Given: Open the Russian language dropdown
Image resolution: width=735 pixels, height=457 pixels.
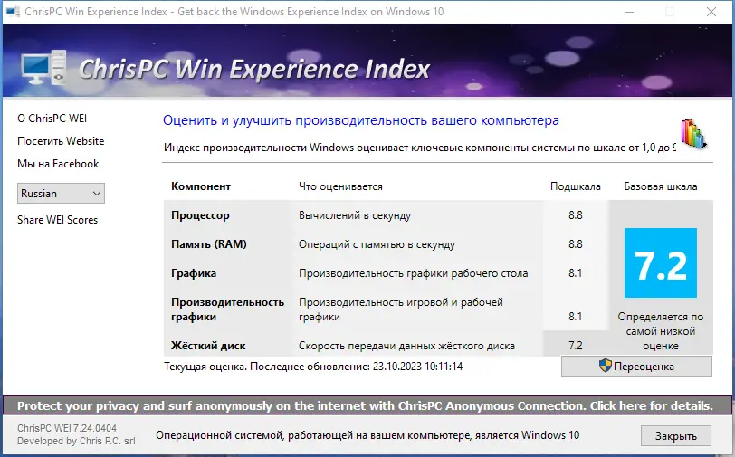Looking at the screenshot, I should point(61,193).
